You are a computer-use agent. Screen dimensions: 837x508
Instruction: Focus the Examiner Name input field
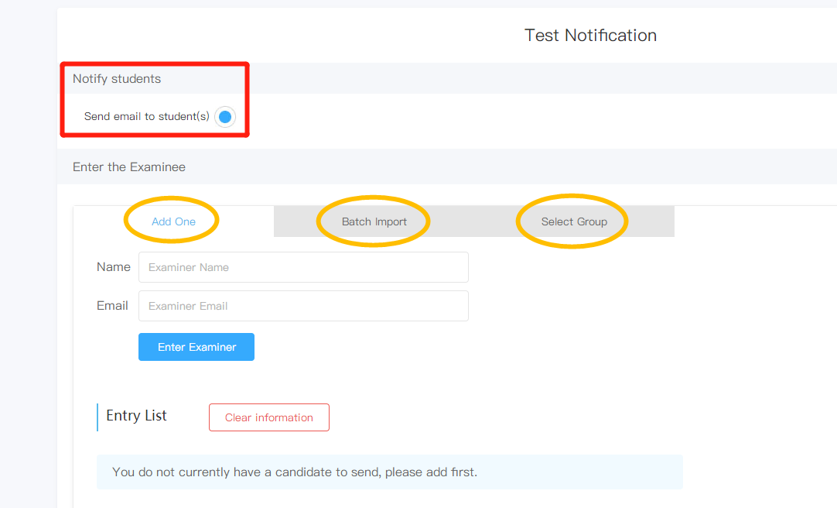pos(303,267)
